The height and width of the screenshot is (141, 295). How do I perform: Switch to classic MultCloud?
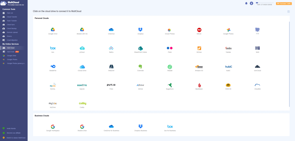coord(16,138)
